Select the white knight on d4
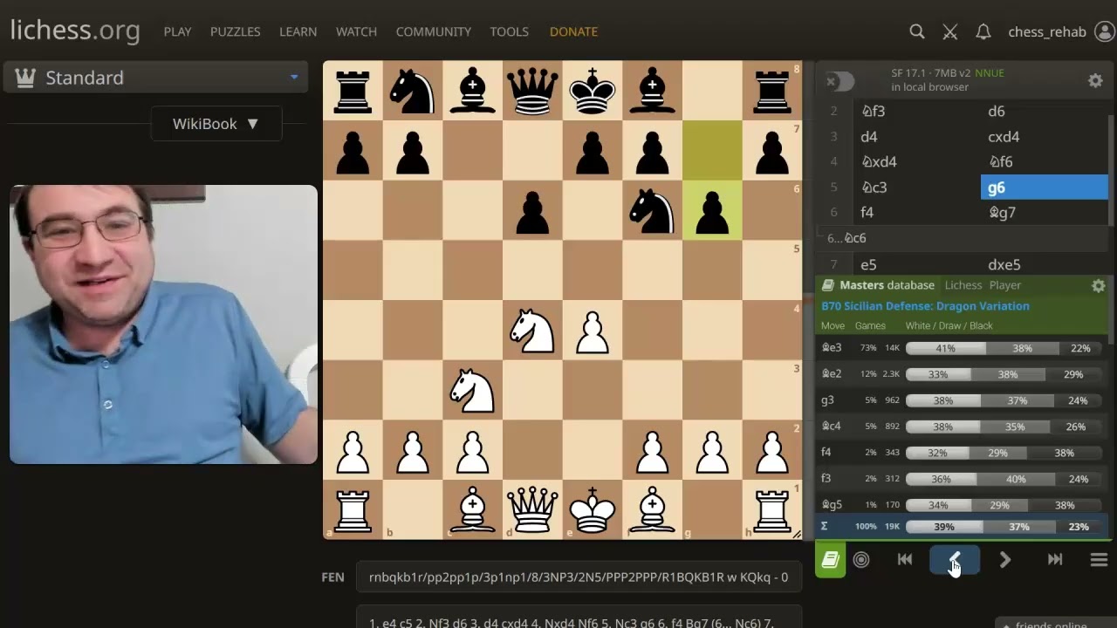1117x628 pixels. 532,330
